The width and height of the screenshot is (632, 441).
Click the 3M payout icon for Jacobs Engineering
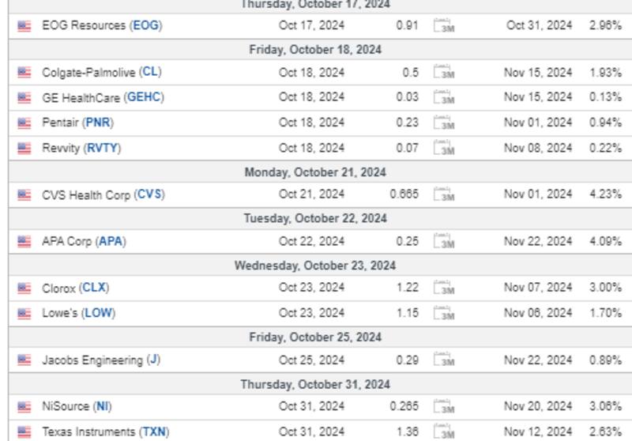[445, 360]
